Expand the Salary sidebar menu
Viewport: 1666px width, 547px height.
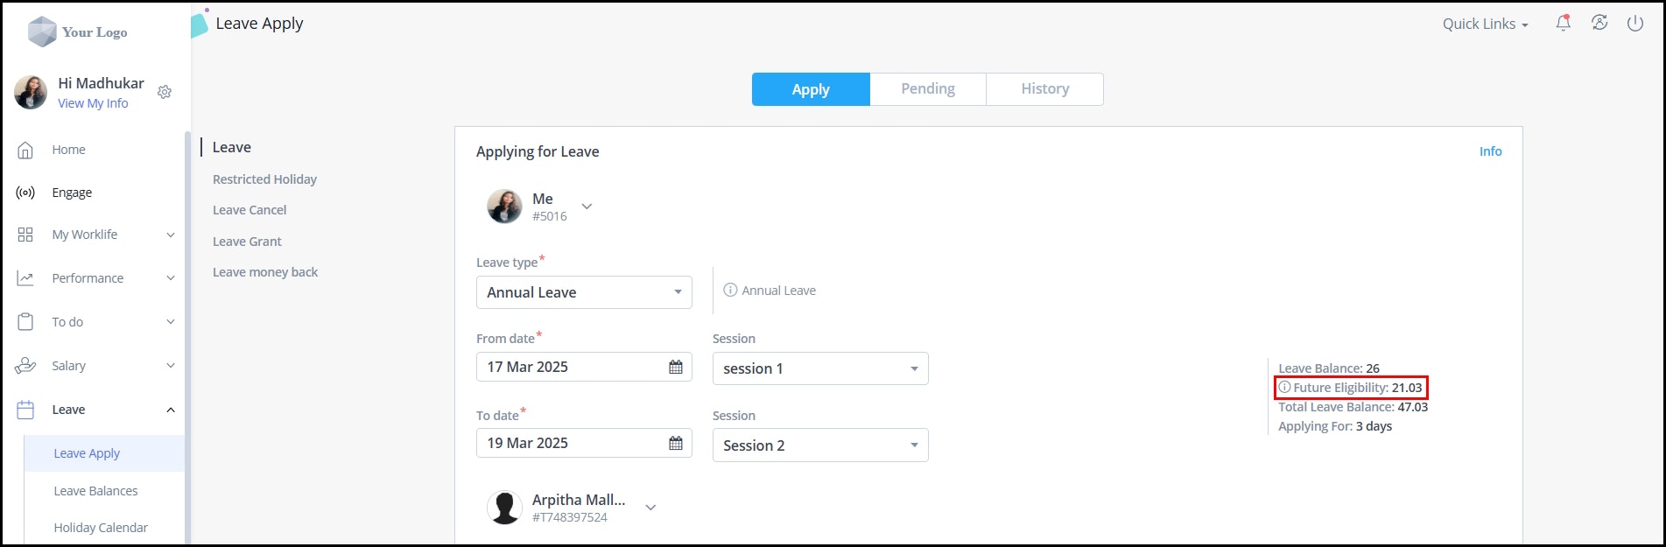pyautogui.click(x=95, y=366)
